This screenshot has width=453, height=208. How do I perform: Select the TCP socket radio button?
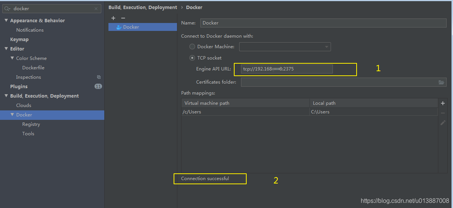point(192,58)
